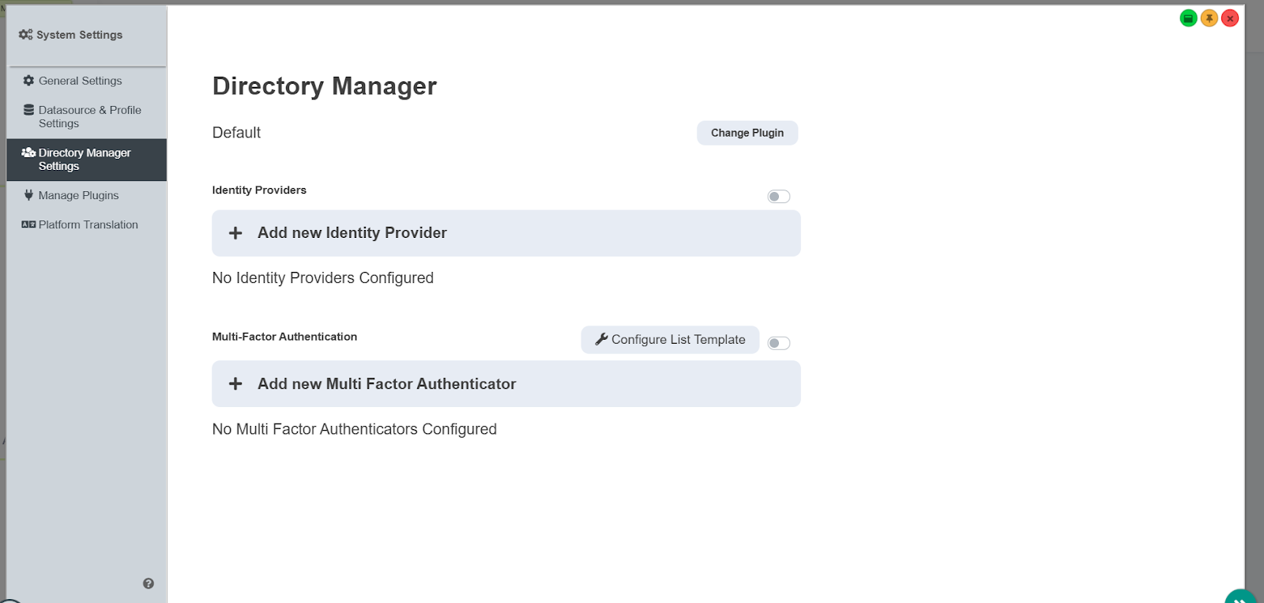This screenshot has width=1264, height=603.
Task: Click the General Settings gear icon
Action: 28,81
